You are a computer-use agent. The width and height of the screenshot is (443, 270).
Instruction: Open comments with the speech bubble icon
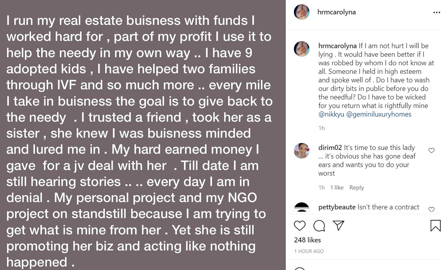(x=319, y=226)
